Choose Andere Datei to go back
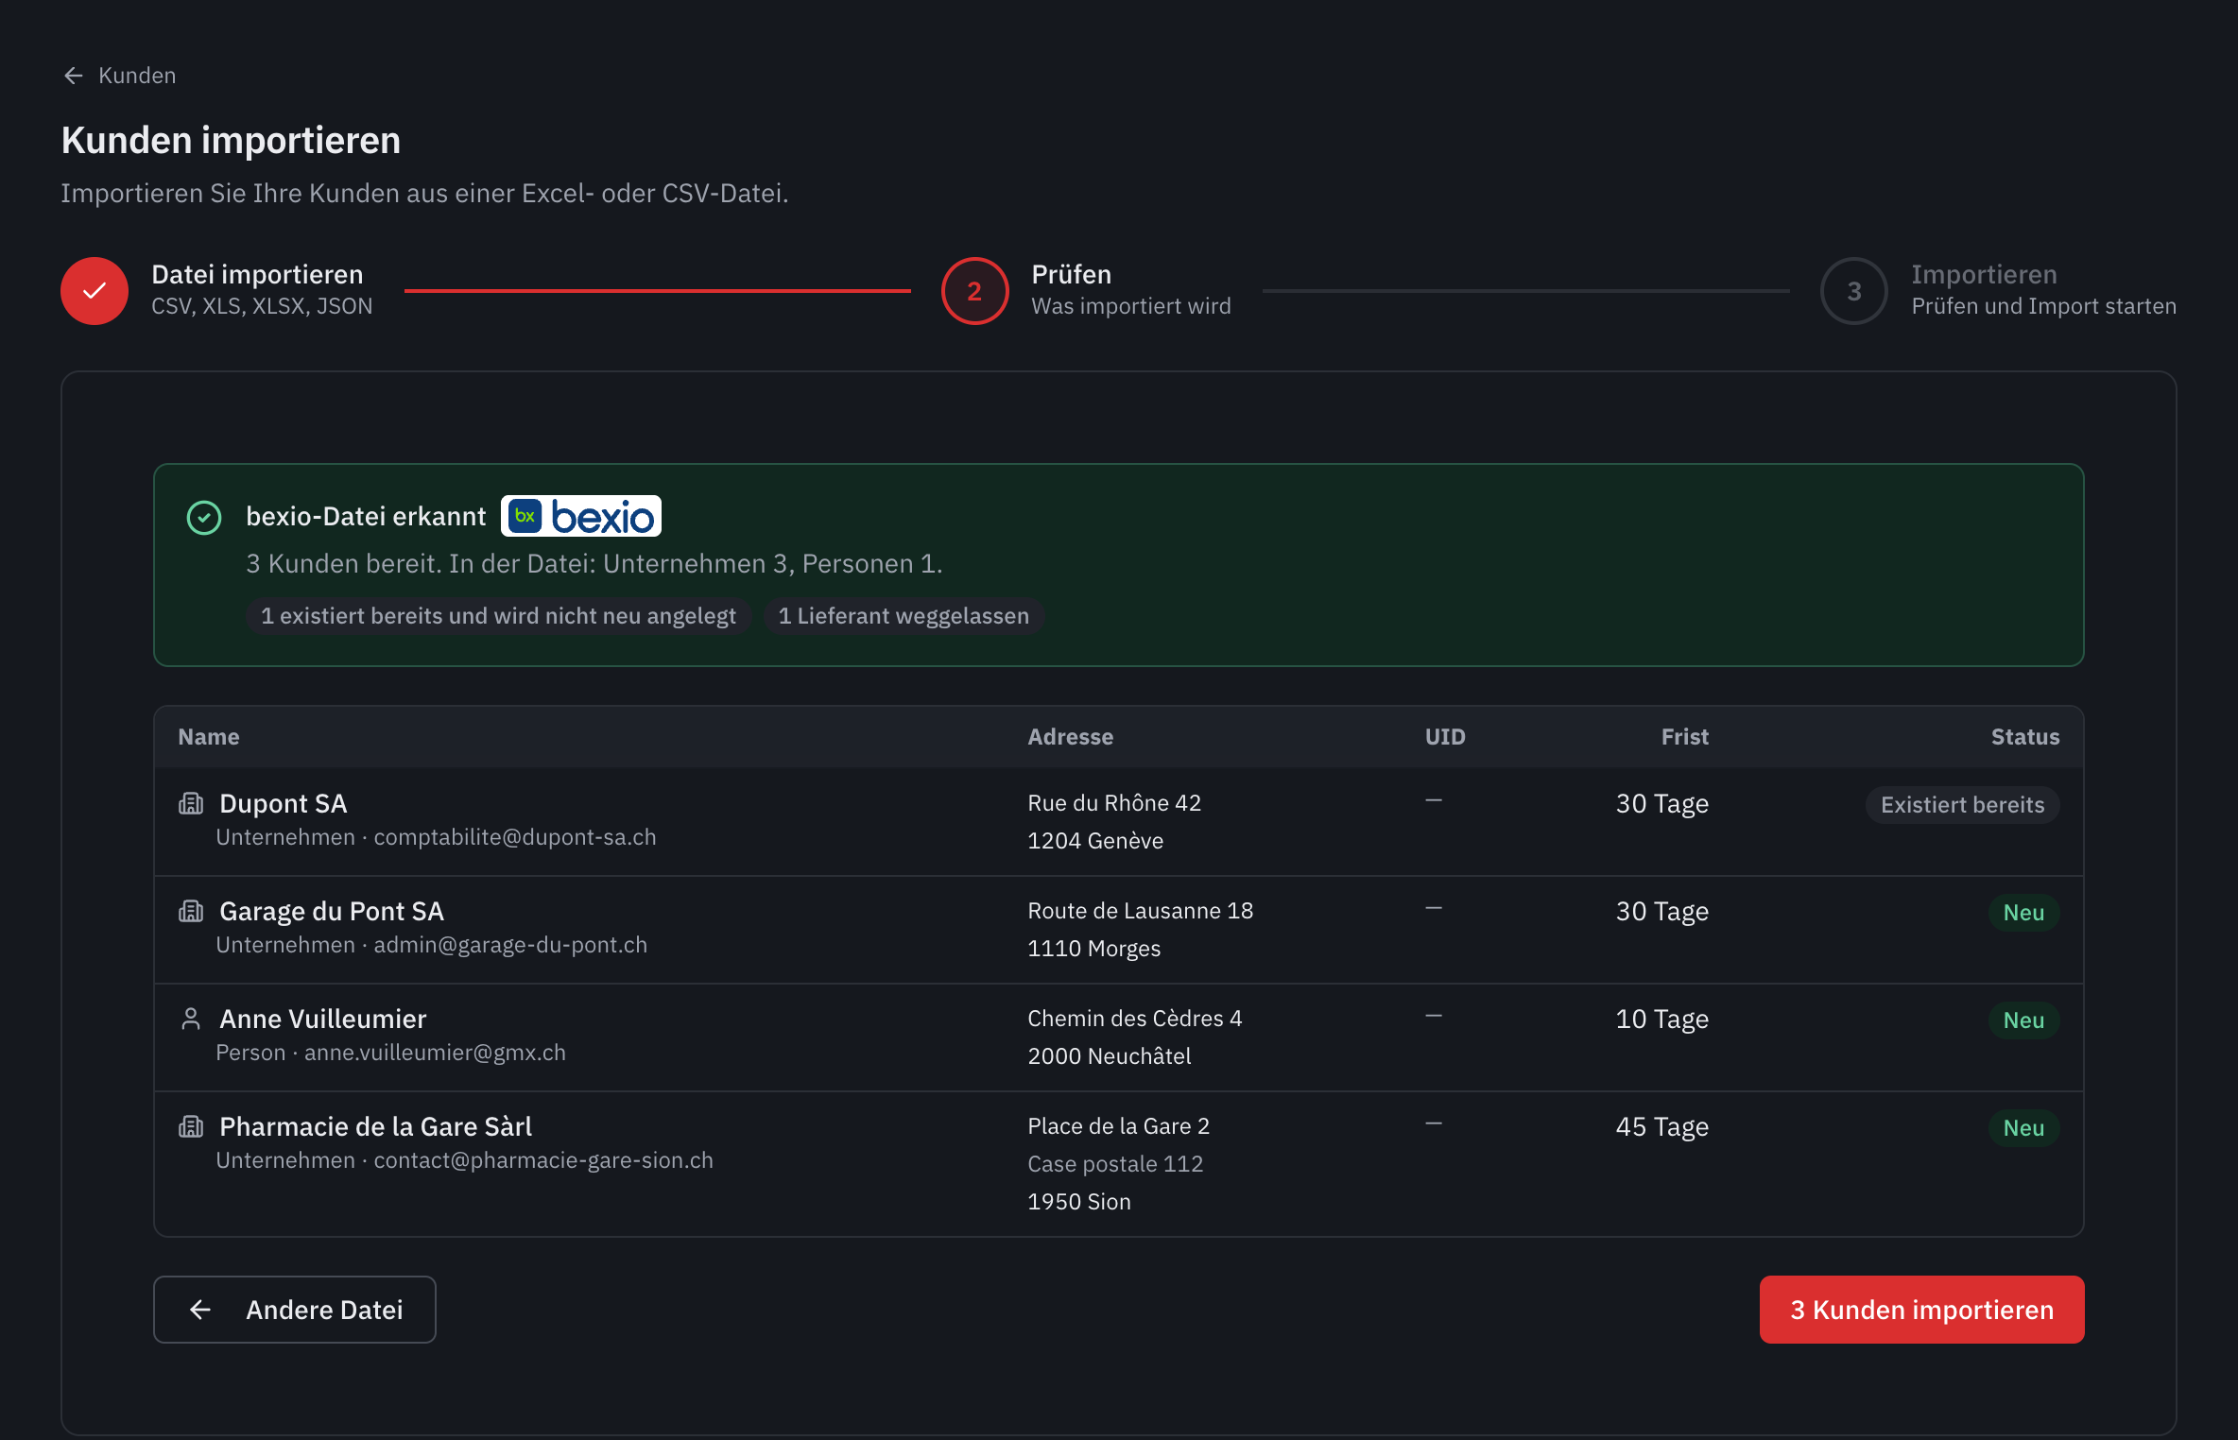The height and width of the screenshot is (1440, 2238). point(294,1310)
